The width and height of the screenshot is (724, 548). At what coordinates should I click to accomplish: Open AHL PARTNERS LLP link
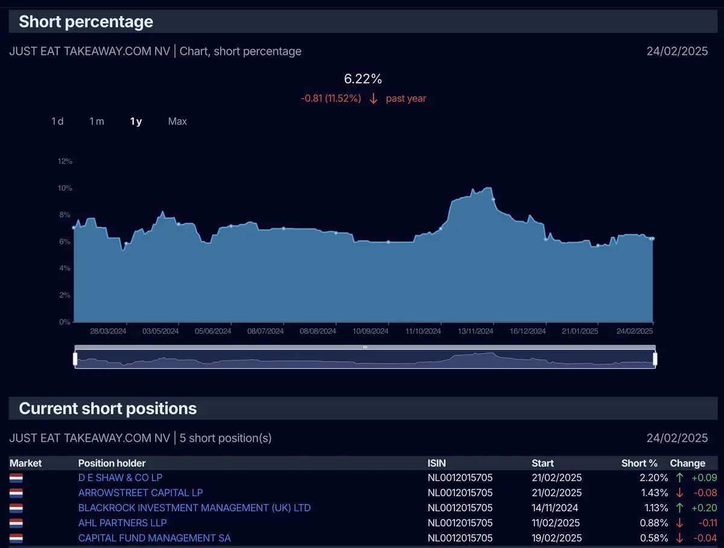click(122, 523)
